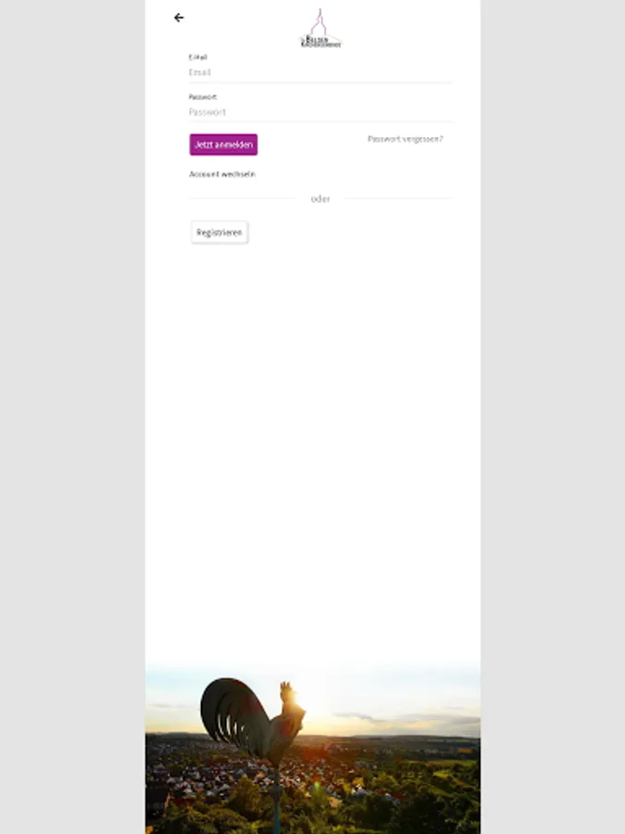Log in with Jetzt anmelden button
Image resolution: width=625 pixels, height=834 pixels.
(x=224, y=145)
